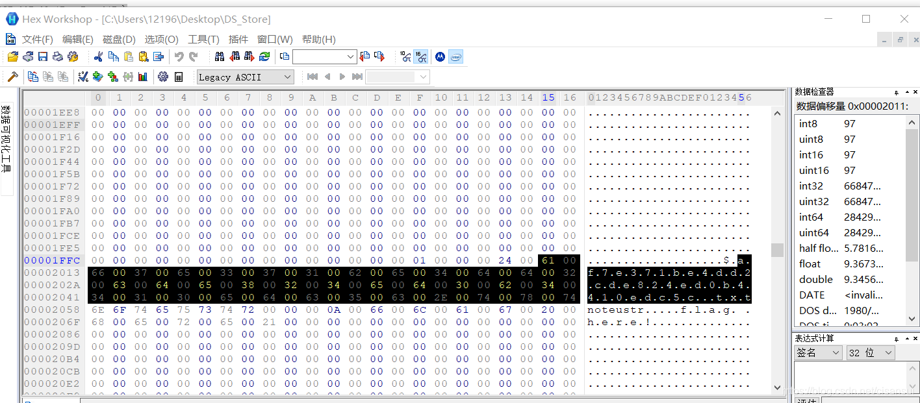Click the Replace green arrows icon

[x=264, y=56]
